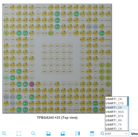Screen dimensions: 138x137
Task: Click the fit-to-window frame icon
Action: [19, 134]
